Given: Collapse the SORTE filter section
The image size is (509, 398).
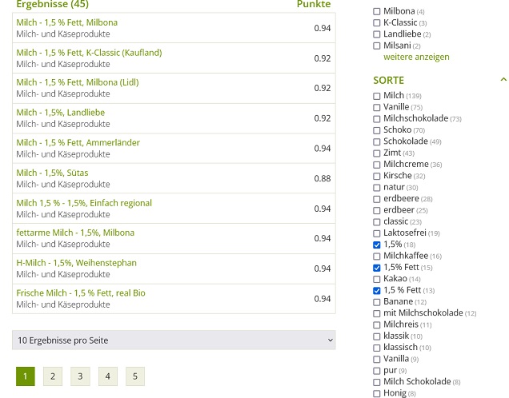Looking at the screenshot, I should 503,80.
